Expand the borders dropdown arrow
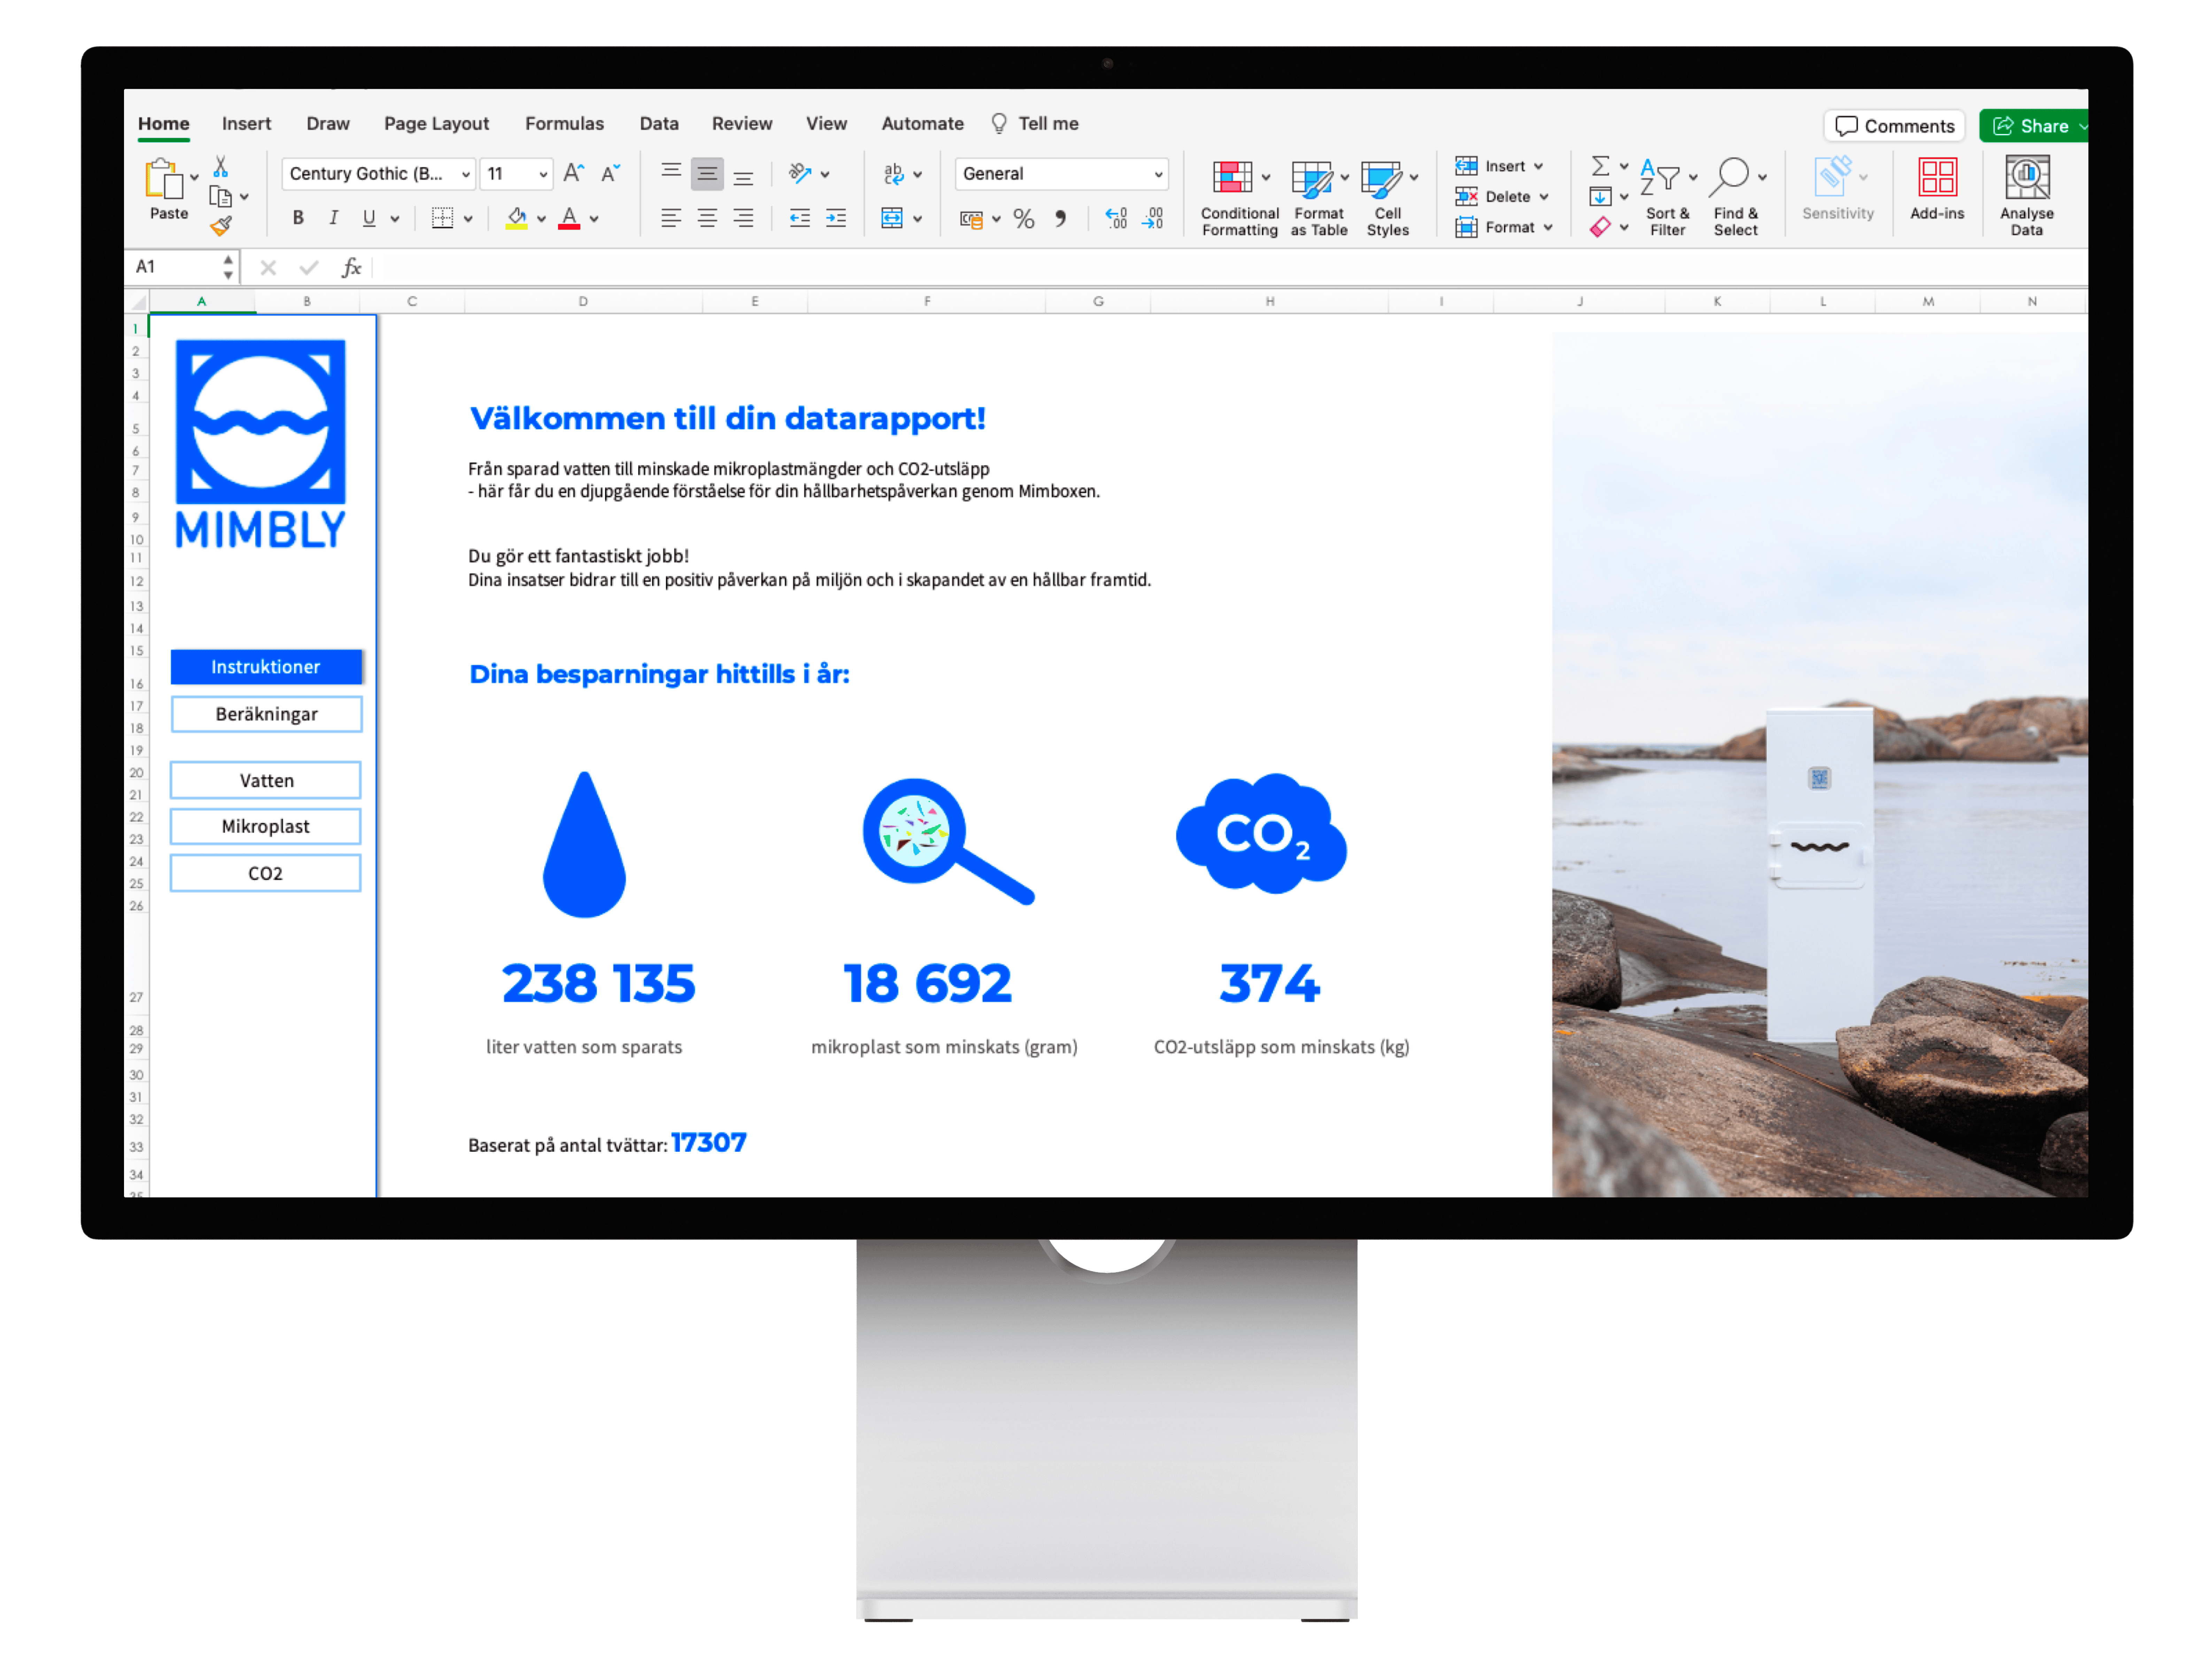Image resolution: width=2212 pixels, height=1659 pixels. coord(468,219)
